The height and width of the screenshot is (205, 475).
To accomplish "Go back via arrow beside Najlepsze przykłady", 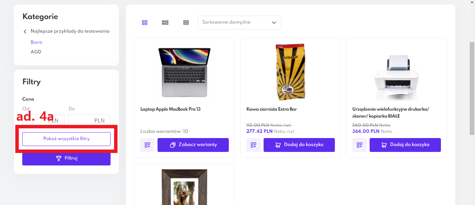I will tap(25, 32).
